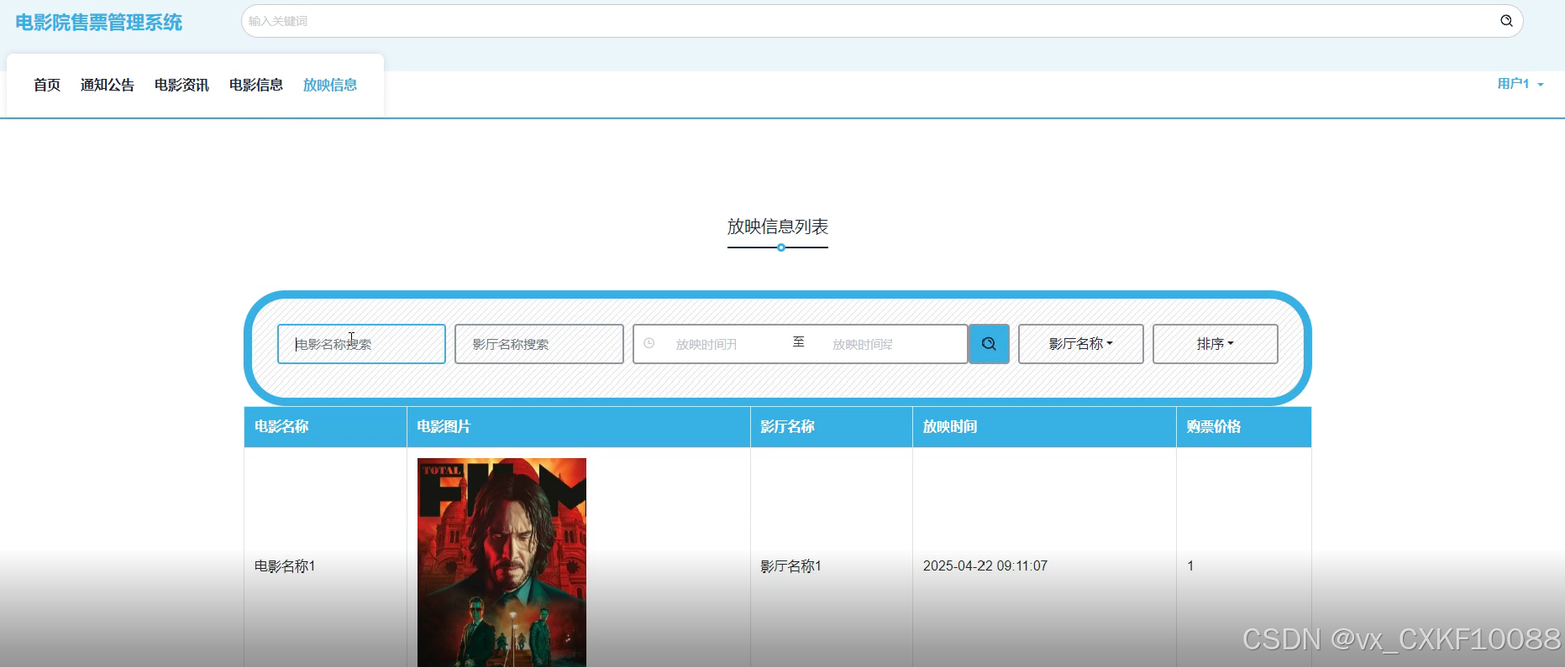Switch to the 电影信息 page
Screen dimensions: 1565x667
(x=256, y=85)
